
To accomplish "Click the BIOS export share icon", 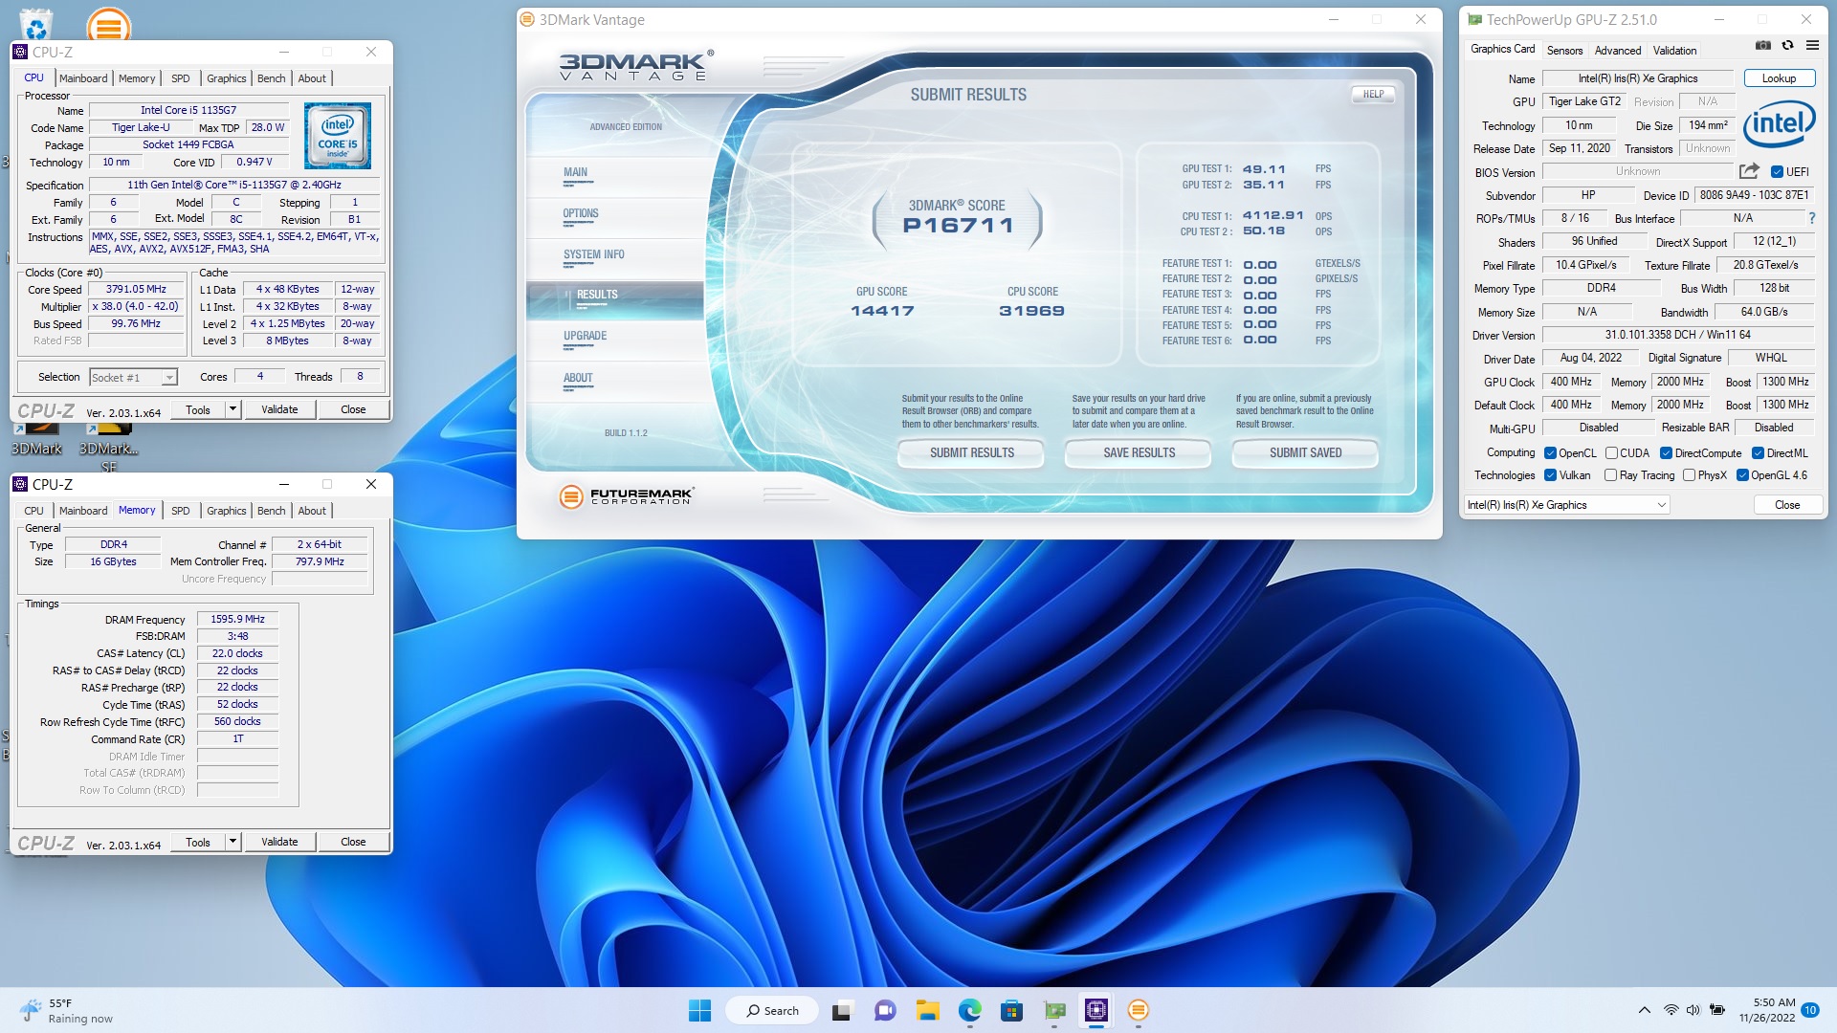I will (x=1749, y=171).
